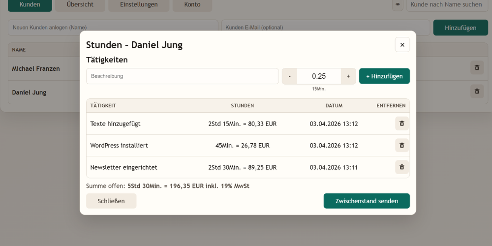Click the Beschreibung input field
This screenshot has height=246, width=492.
(x=183, y=76)
